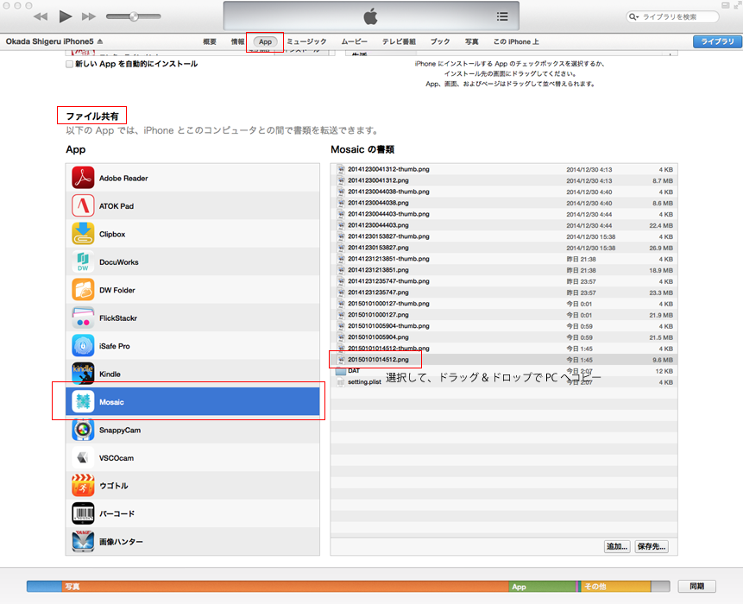The height and width of the screenshot is (604, 743).
Task: Click the 20141230041312-thumb.png file icon
Action: (x=341, y=169)
